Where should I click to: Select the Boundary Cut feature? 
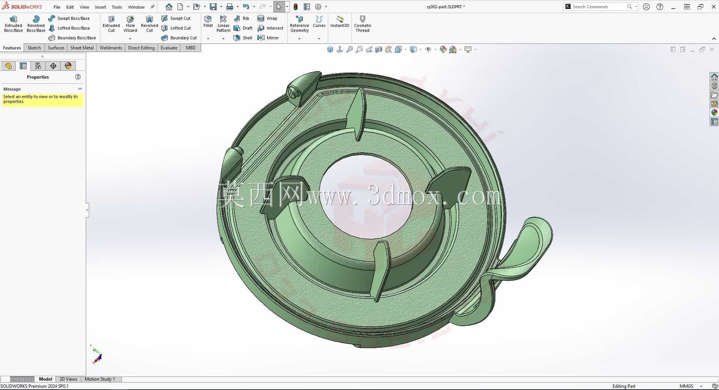point(179,38)
